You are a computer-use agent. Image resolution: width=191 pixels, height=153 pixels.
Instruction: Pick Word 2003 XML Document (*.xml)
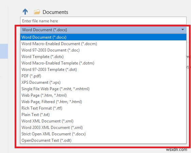(103, 127)
